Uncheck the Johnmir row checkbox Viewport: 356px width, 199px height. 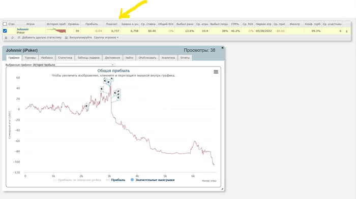[5, 31]
